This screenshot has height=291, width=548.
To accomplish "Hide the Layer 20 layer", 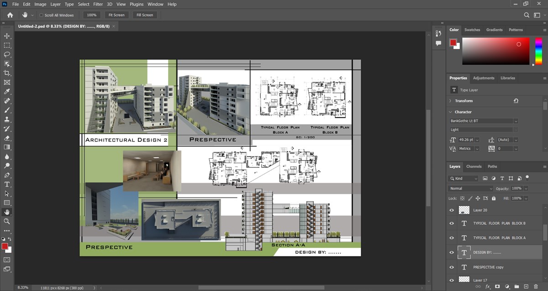I will [452, 210].
